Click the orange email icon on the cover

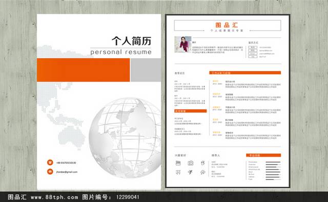pos(50,171)
